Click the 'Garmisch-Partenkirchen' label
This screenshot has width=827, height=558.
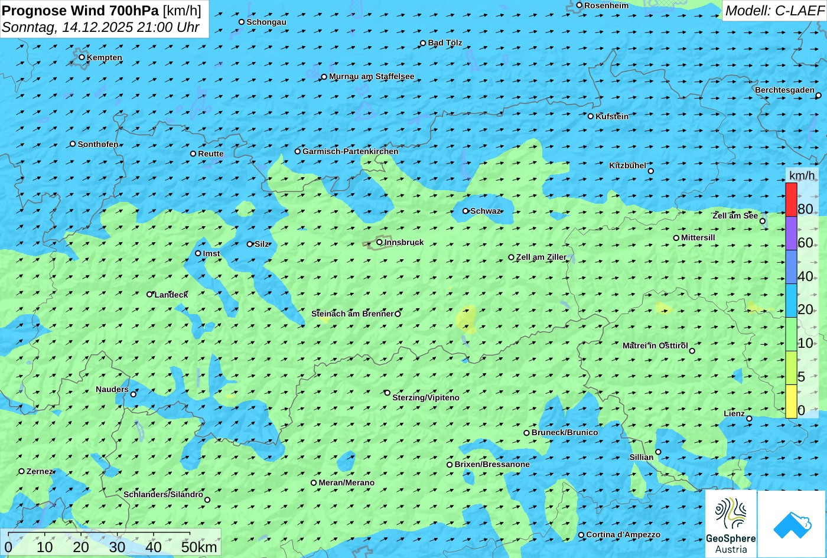350,151
